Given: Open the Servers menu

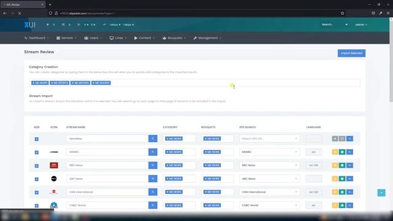Looking at the screenshot, I should (x=66, y=38).
